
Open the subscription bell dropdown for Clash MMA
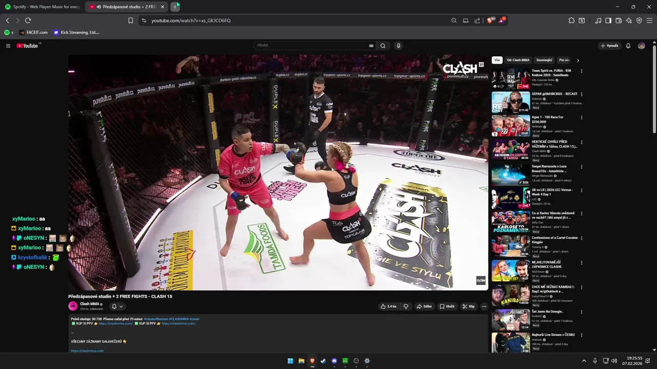tap(117, 306)
